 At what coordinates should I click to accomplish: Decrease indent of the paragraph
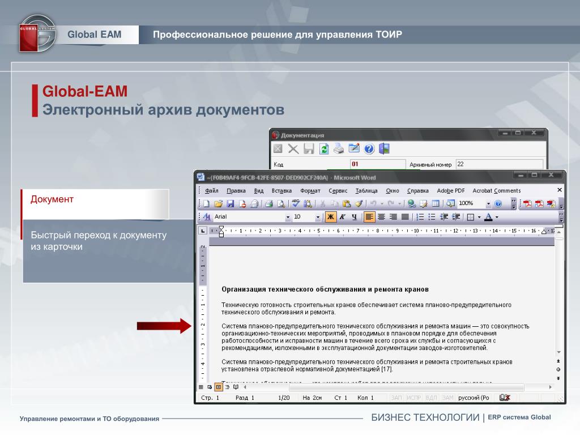point(444,217)
